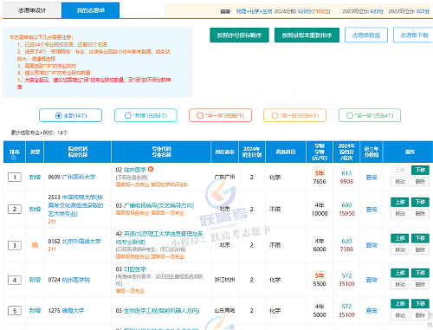The height and width of the screenshot is (330, 433).
Task: Click 删除 for the 广州医科大学 row
Action: click(420, 182)
